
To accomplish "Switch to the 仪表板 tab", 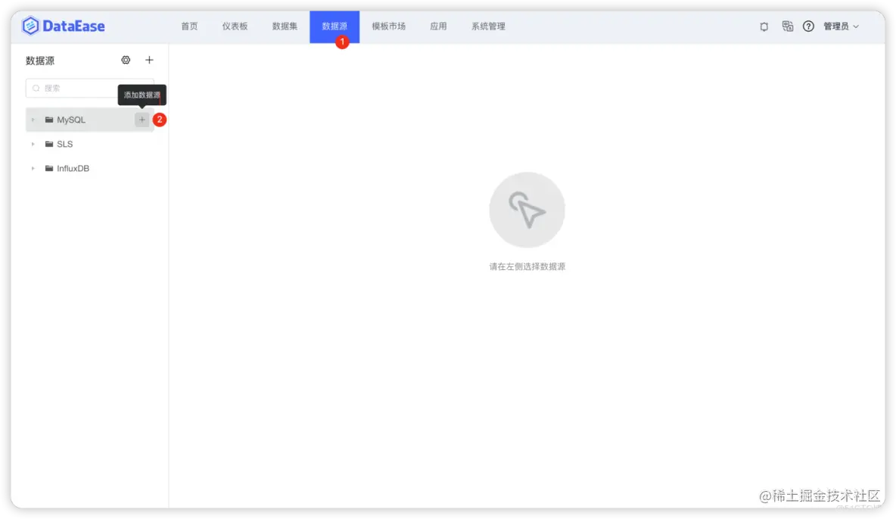I will pos(235,26).
